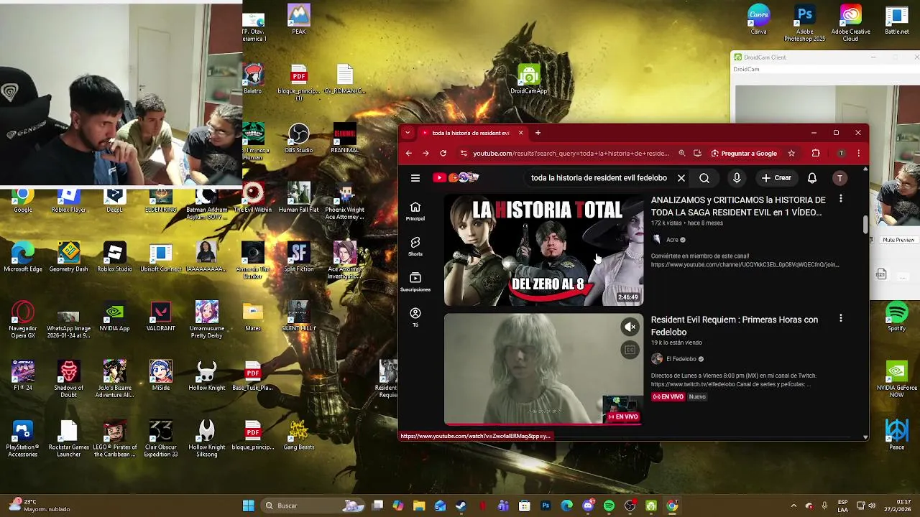The image size is (920, 517).
Task: Click the zoom magnifier icon in address bar
Action: coord(682,153)
